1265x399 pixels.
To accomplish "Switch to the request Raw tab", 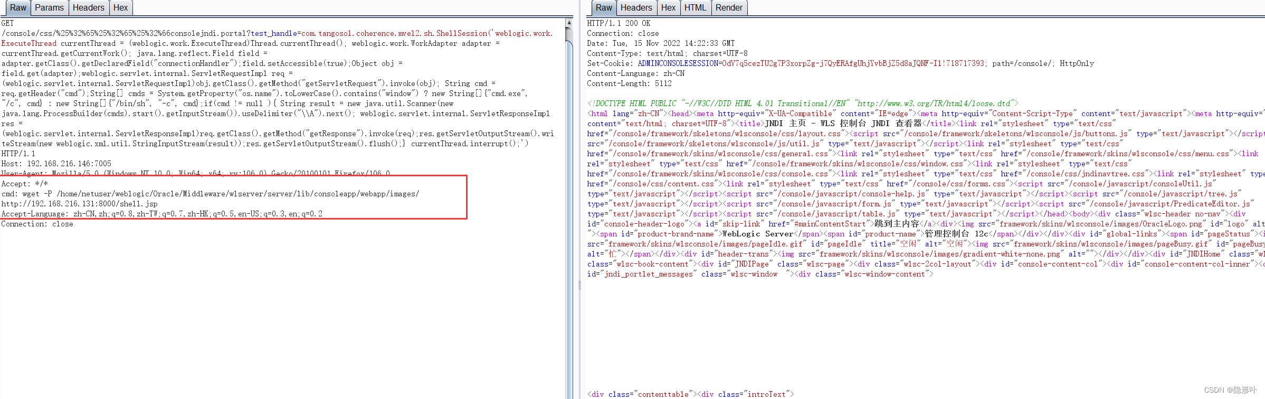I will tap(17, 8).
